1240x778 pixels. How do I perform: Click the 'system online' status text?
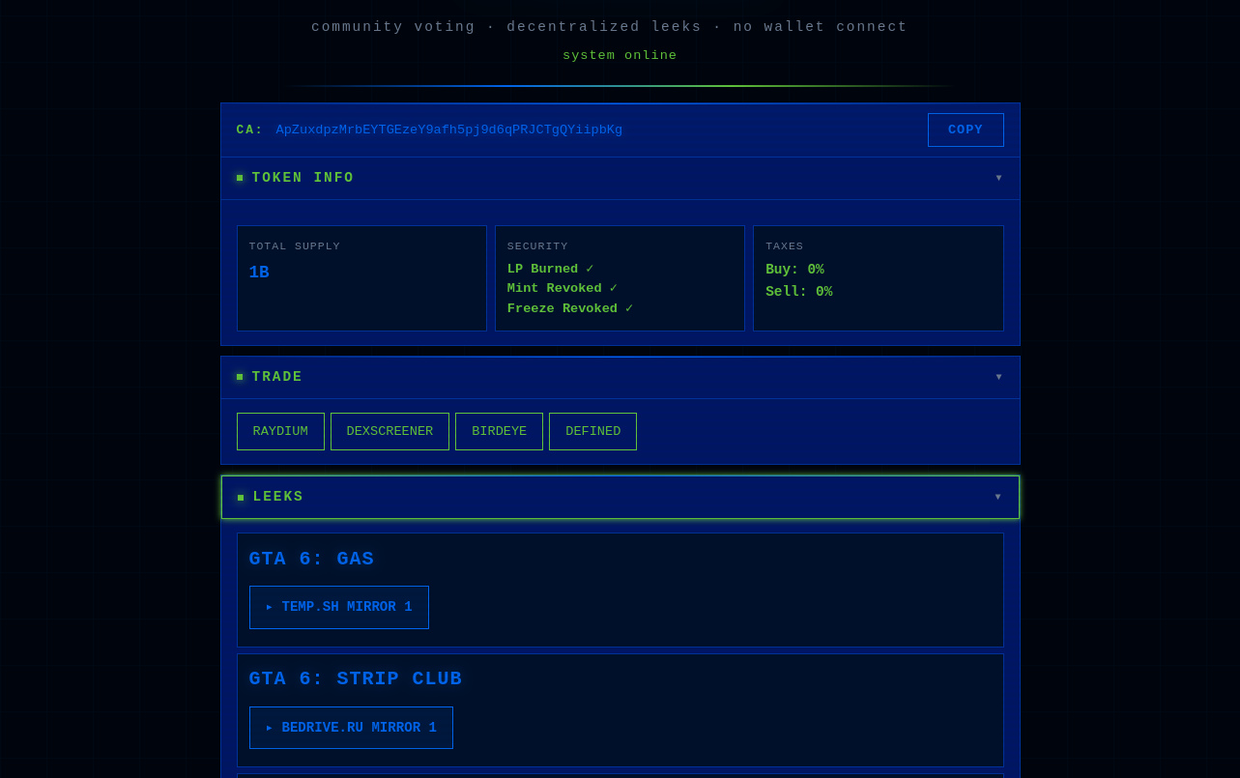click(x=620, y=56)
